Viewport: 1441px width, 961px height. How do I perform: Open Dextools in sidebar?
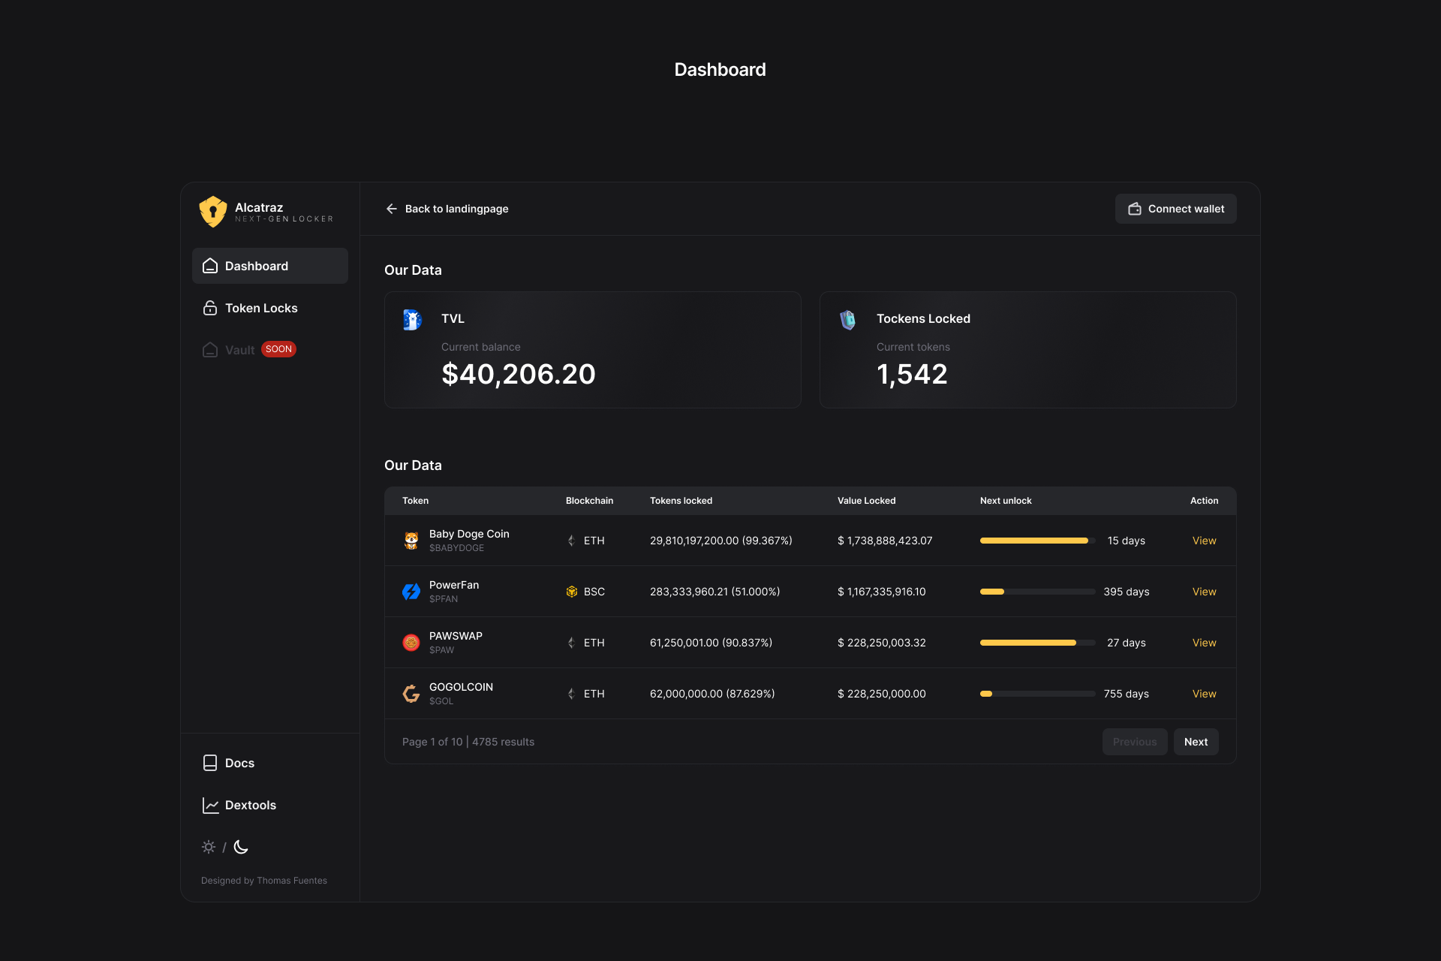[x=270, y=805]
